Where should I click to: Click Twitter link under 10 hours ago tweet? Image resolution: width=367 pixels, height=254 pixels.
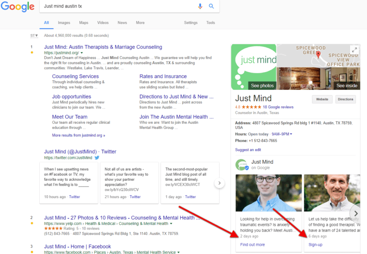click(75, 197)
